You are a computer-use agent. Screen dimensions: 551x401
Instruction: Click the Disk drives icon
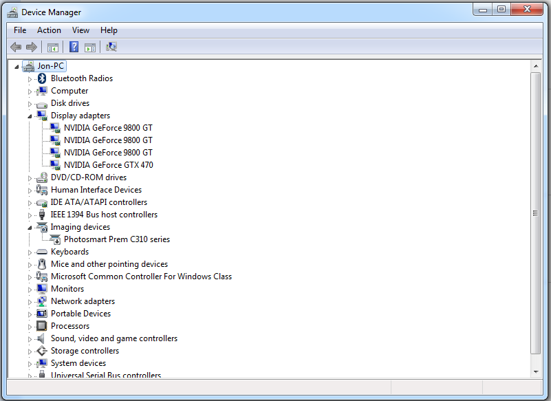pyautogui.click(x=42, y=105)
